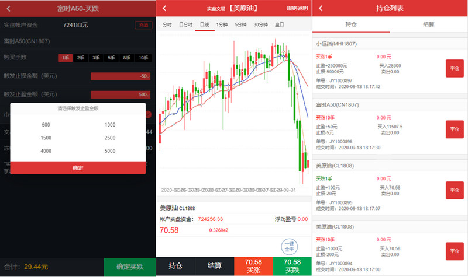Click 724183元 account funds value
The image size is (468, 277).
point(75,25)
